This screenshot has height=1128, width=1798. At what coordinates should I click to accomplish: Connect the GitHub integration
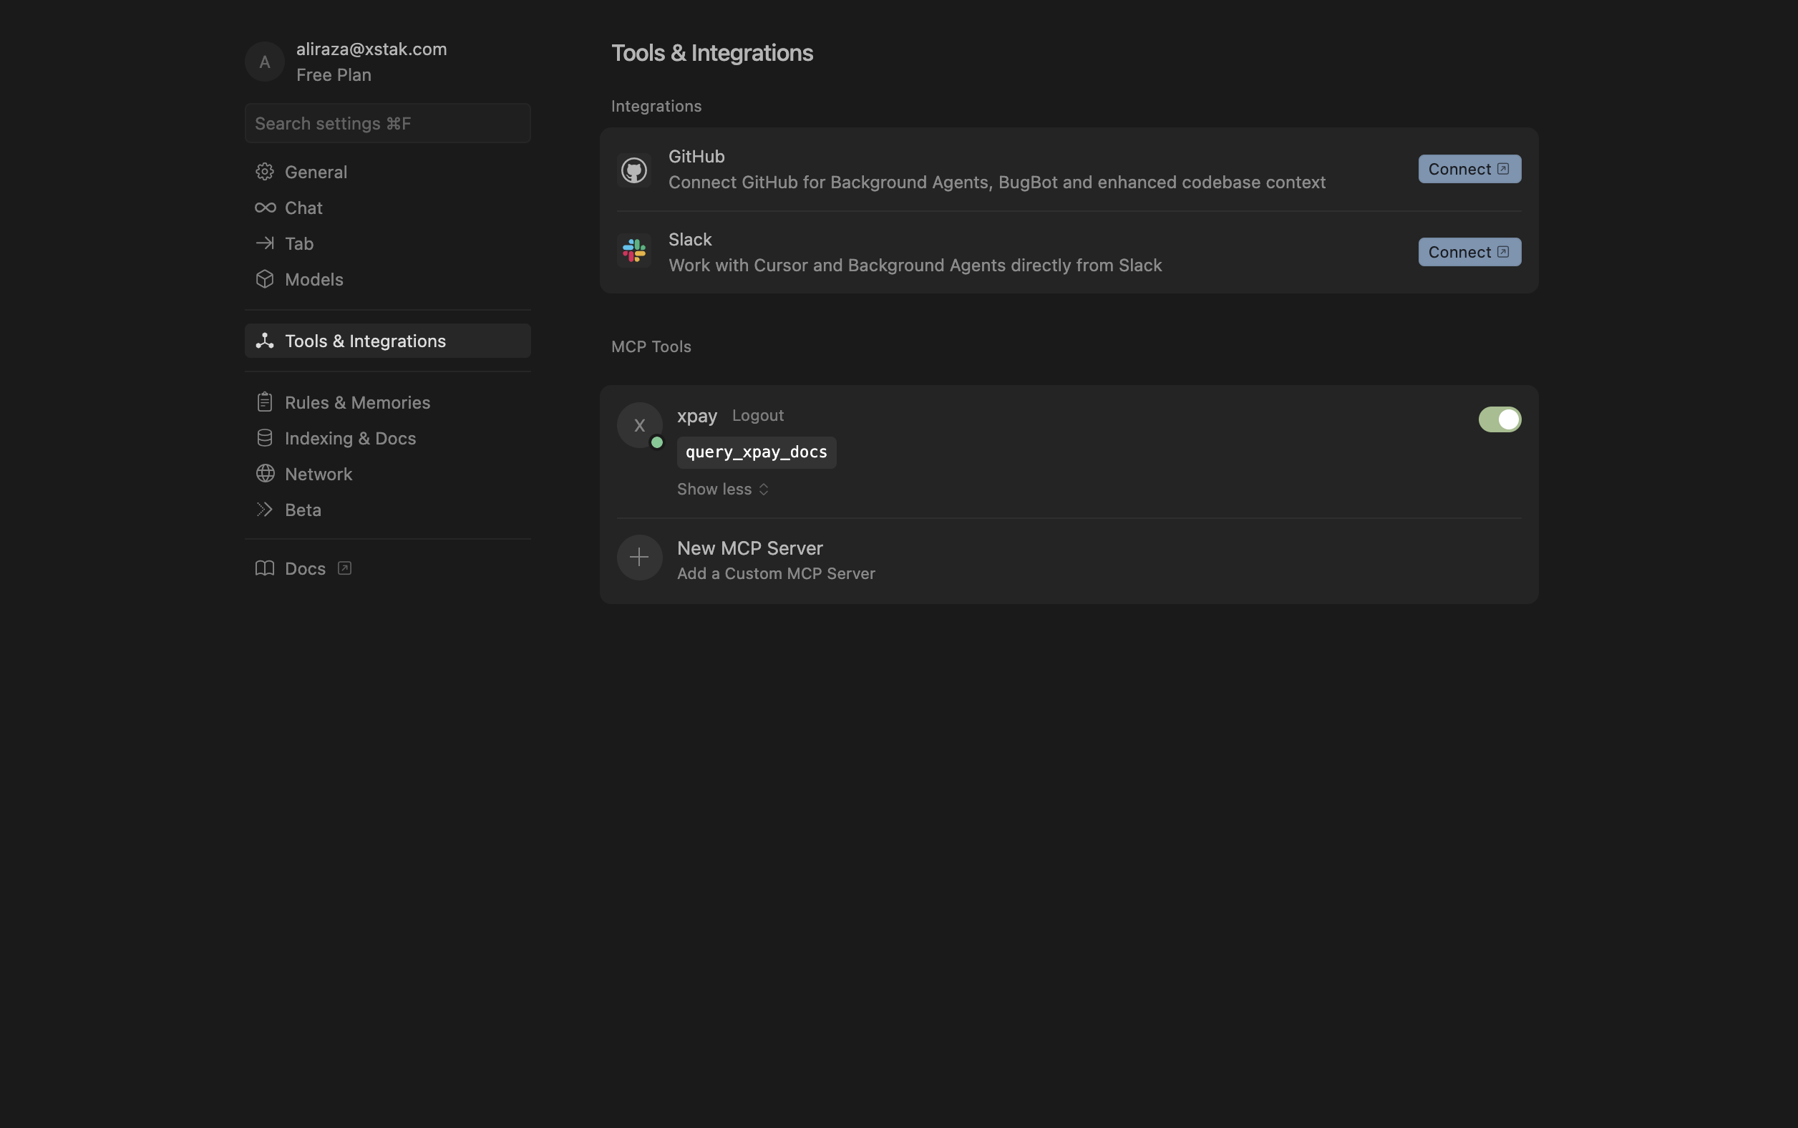1469,169
